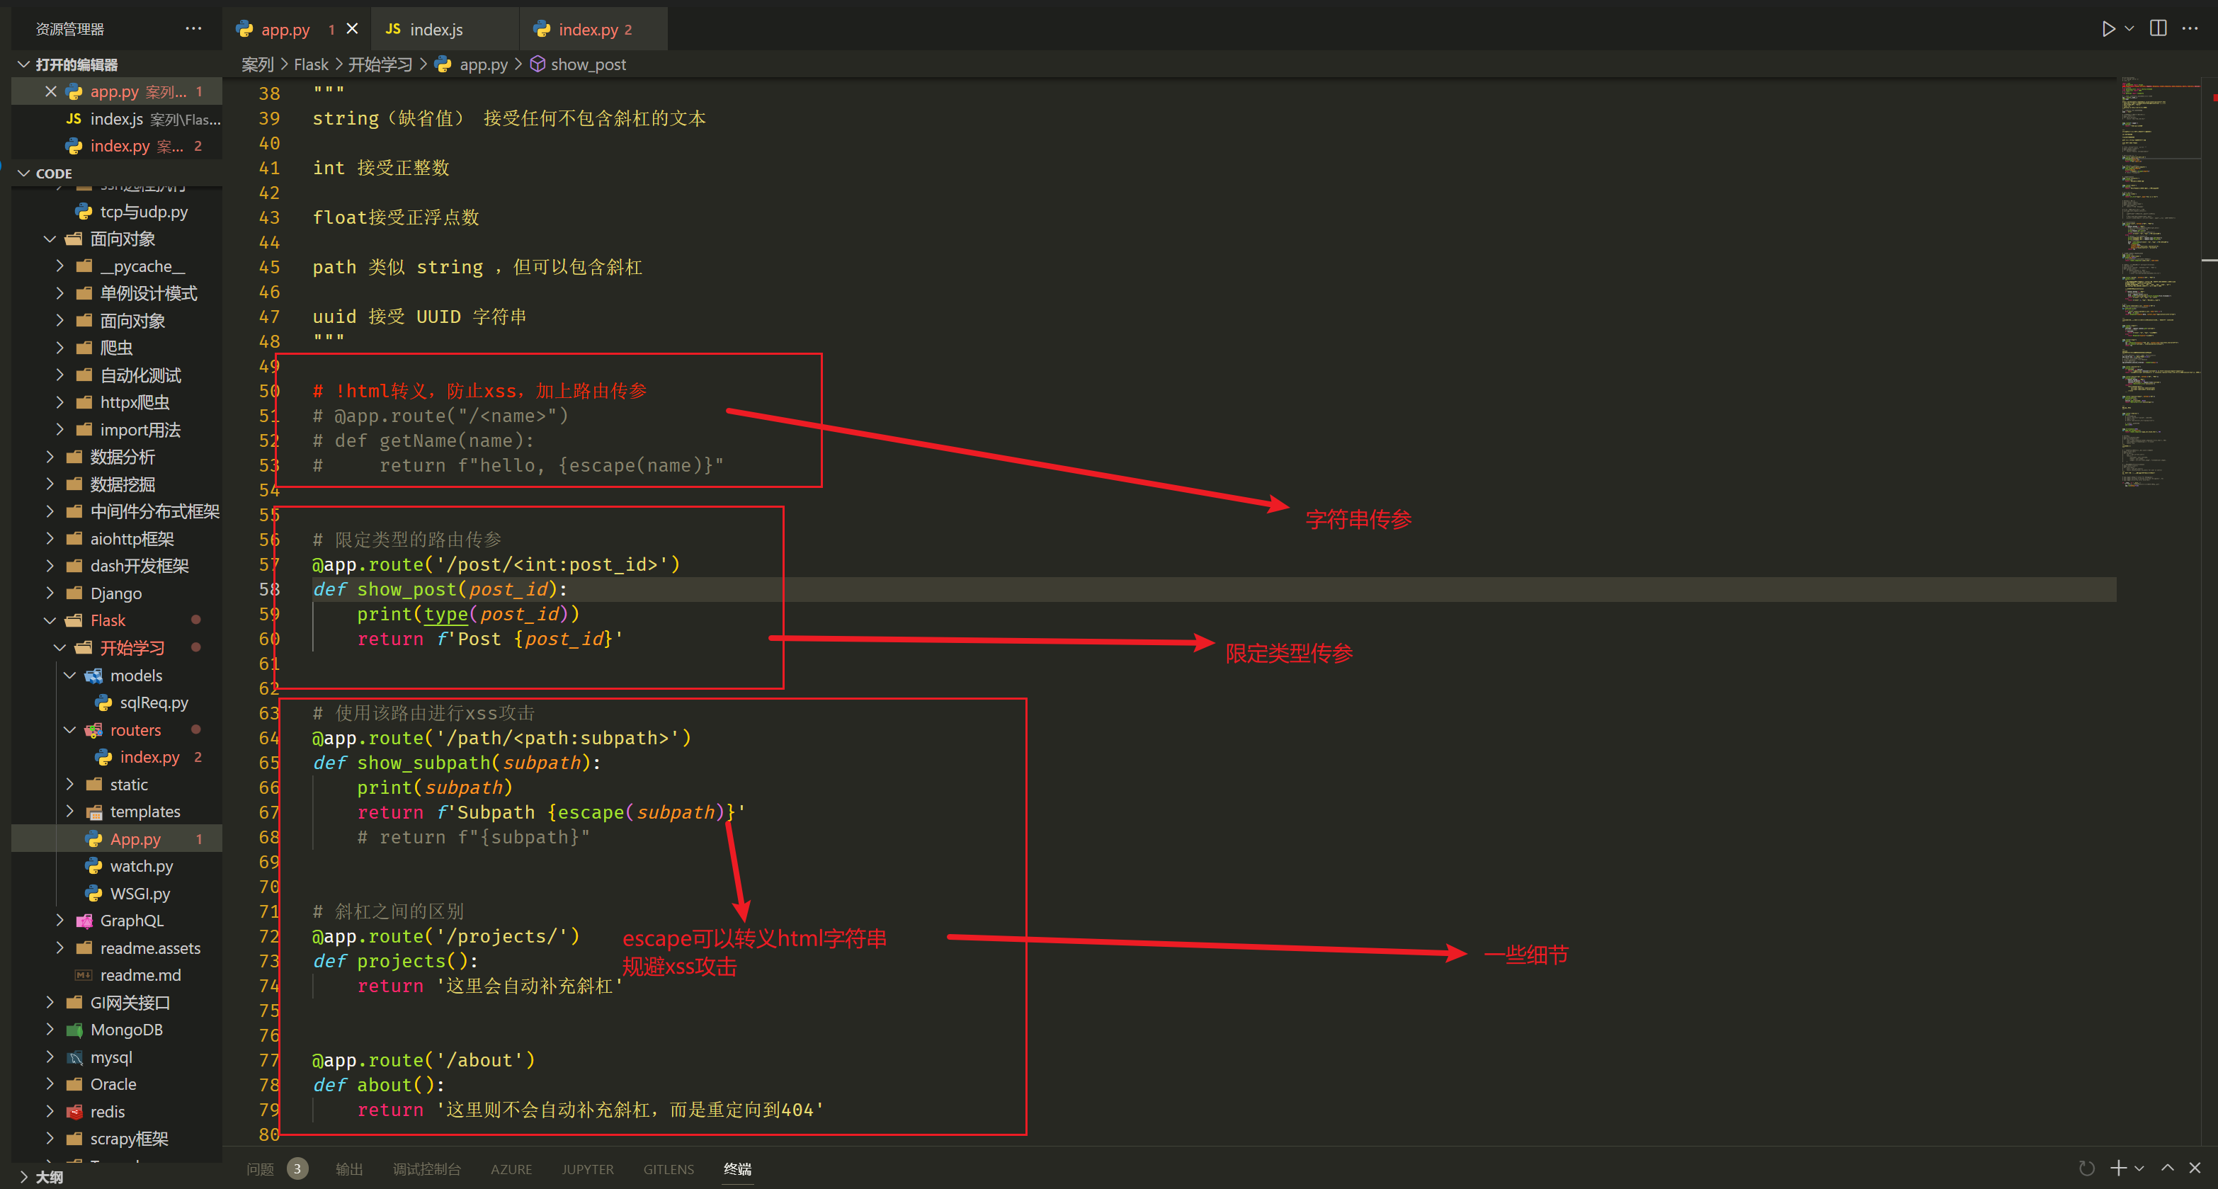Open explorer panel more actions ellipsis
The image size is (2218, 1189).
pyautogui.click(x=193, y=28)
